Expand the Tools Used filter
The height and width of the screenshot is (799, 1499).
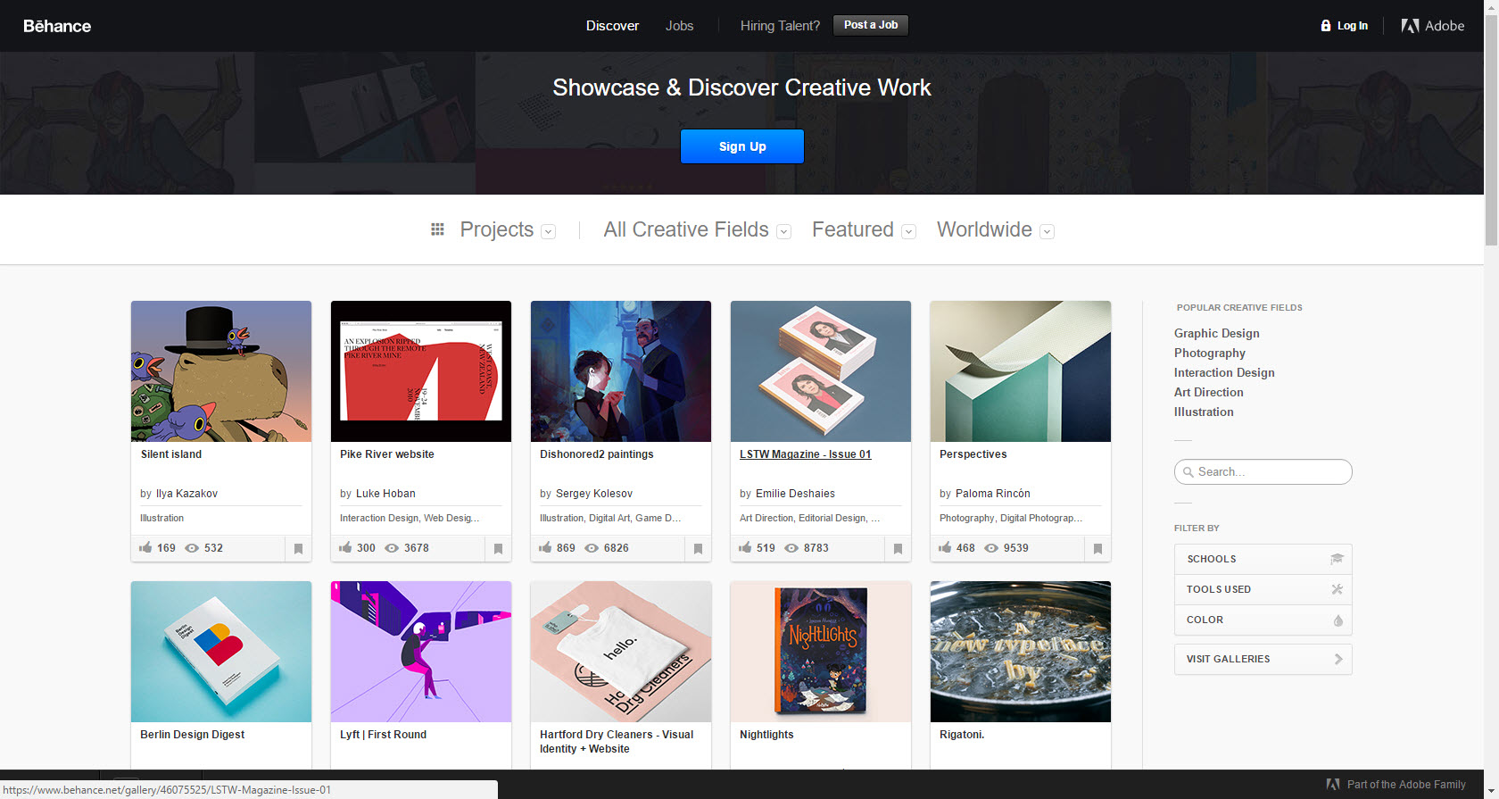pyautogui.click(x=1263, y=589)
